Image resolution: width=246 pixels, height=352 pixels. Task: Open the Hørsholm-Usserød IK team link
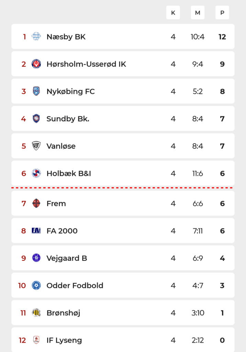coord(86,64)
